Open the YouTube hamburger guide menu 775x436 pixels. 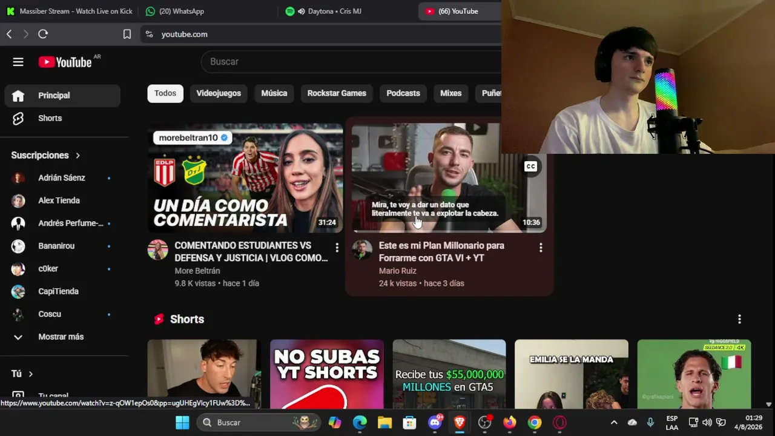pyautogui.click(x=18, y=62)
